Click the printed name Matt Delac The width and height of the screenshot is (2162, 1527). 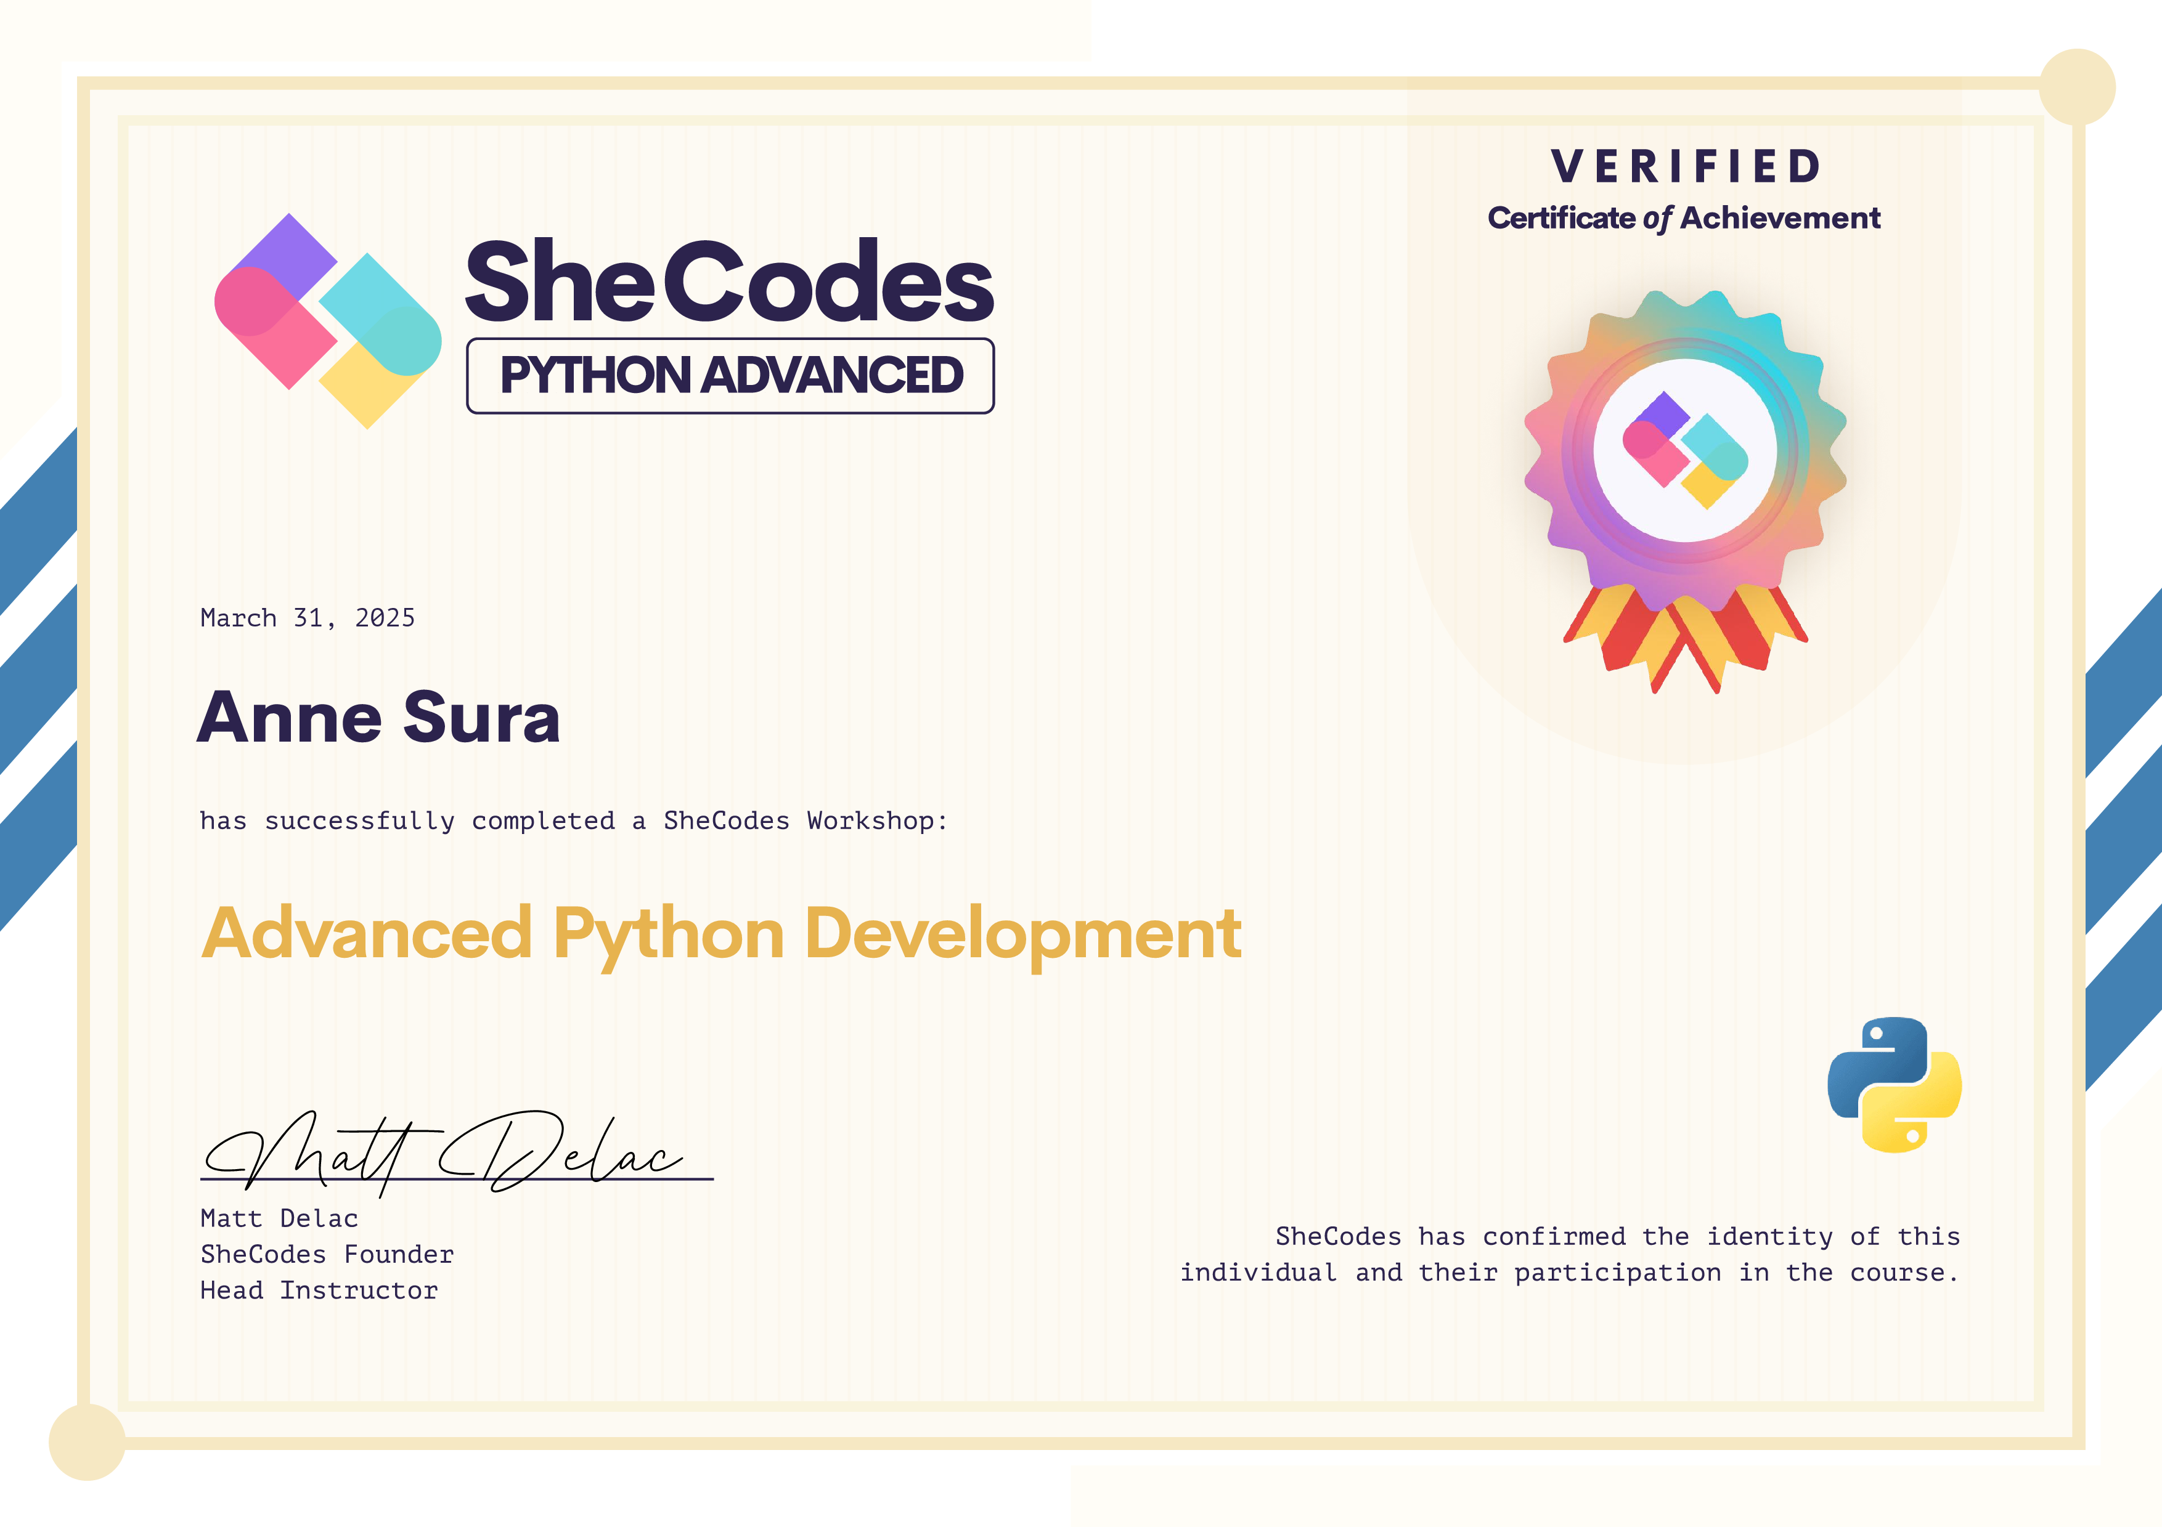click(x=279, y=1218)
